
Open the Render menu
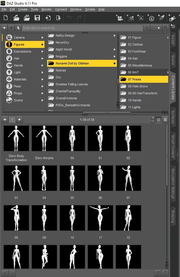point(47,9)
